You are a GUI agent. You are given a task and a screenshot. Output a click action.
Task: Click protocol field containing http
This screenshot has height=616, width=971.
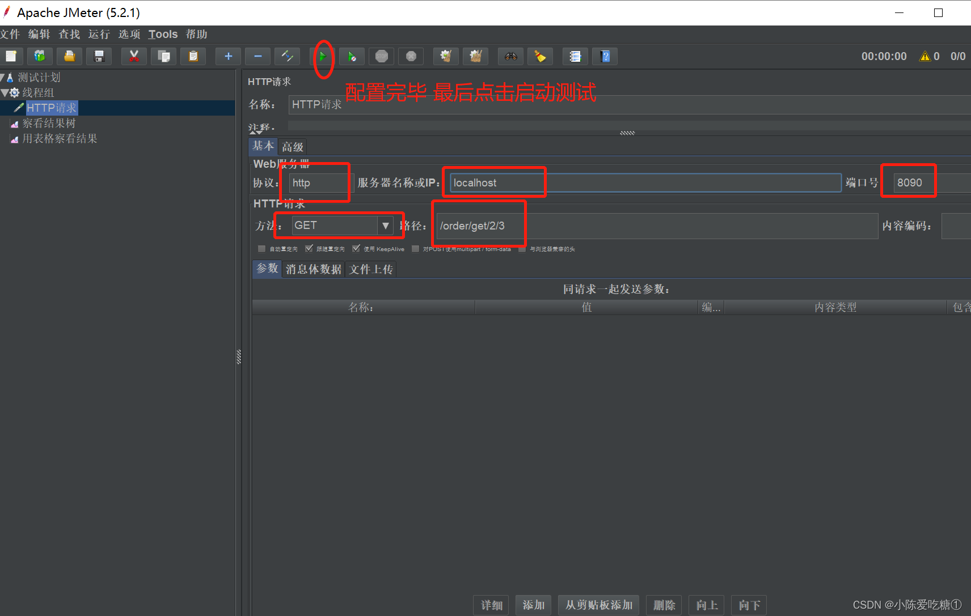coord(322,183)
